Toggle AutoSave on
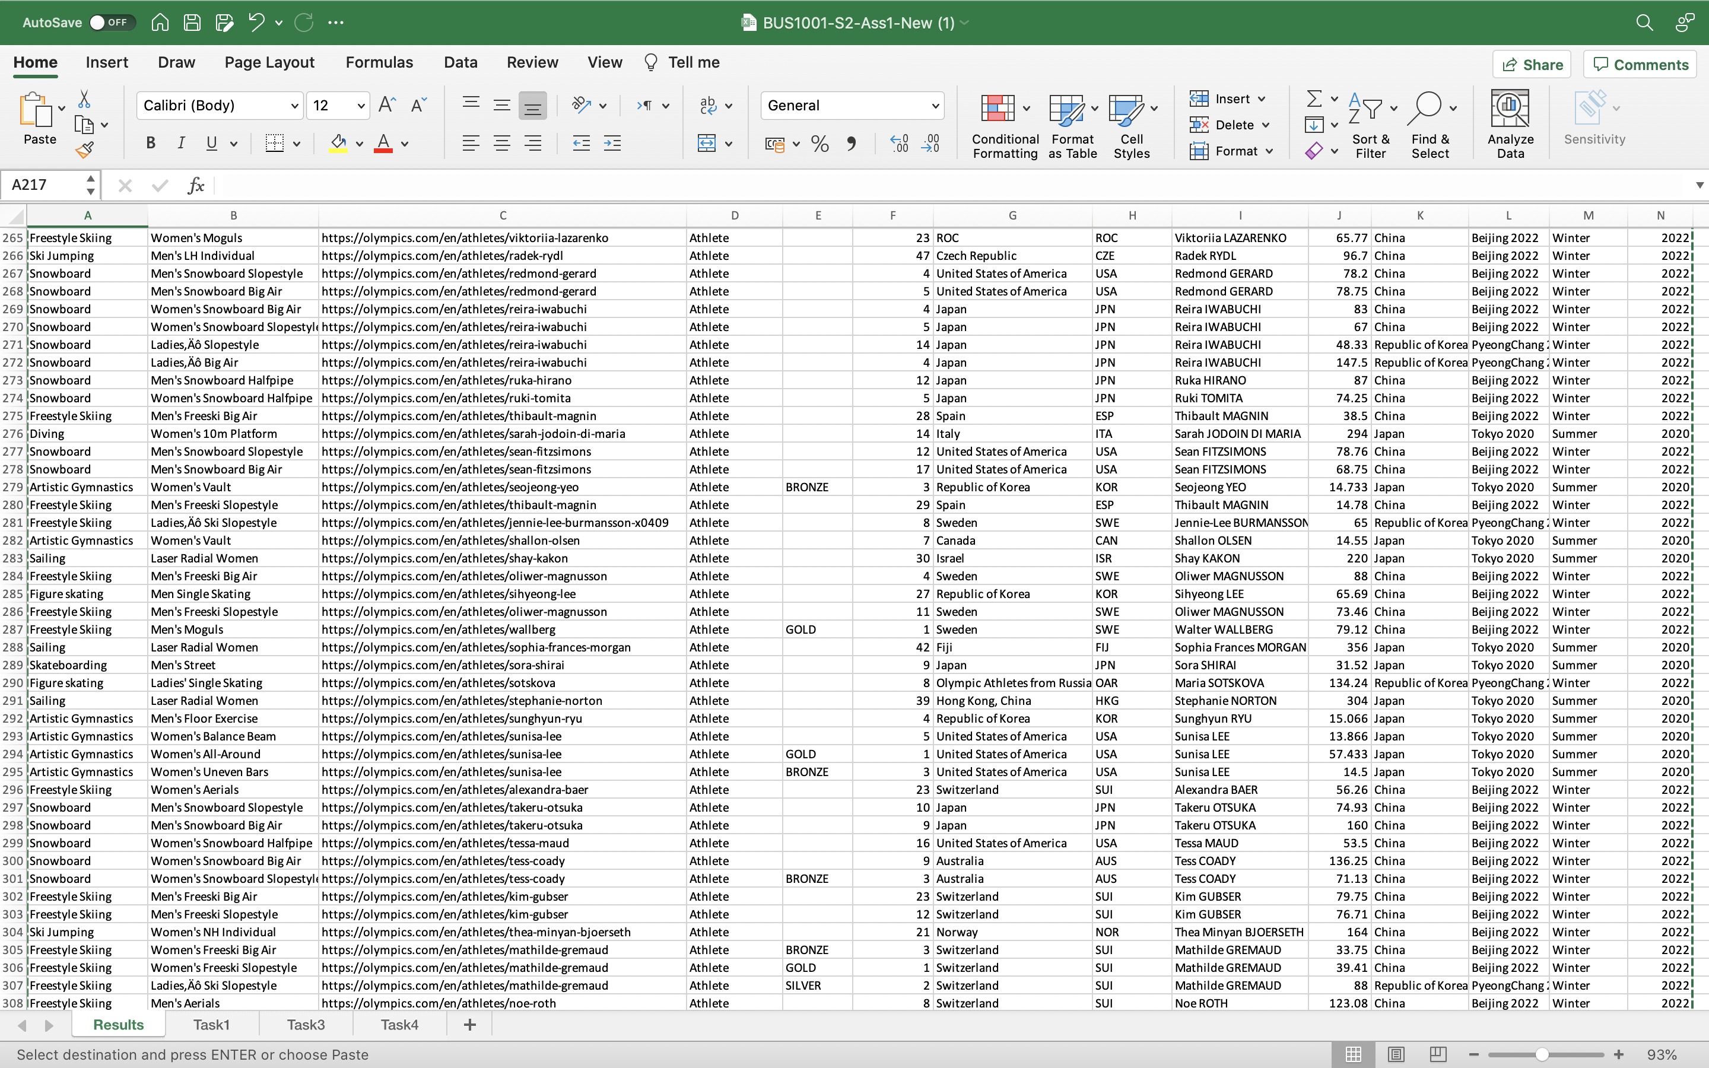 click(x=112, y=22)
